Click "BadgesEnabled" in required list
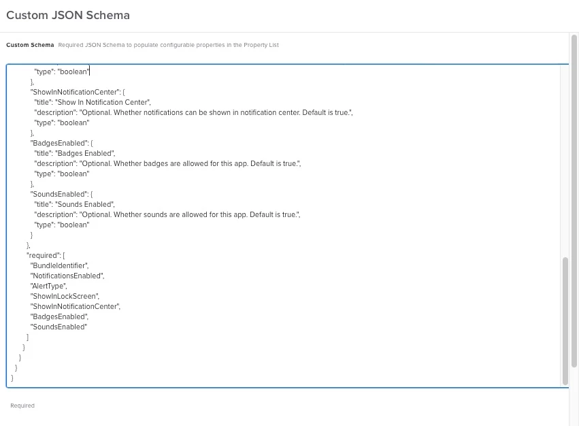This screenshot has width=579, height=426. pyautogui.click(x=59, y=316)
